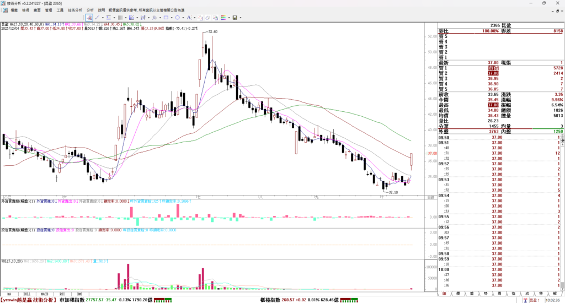Open the 技術分析 menu

click(75, 10)
